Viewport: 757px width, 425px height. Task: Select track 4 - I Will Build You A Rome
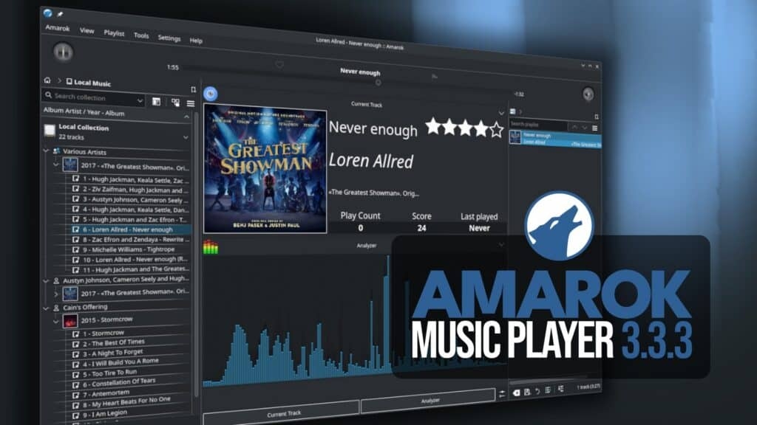(116, 363)
